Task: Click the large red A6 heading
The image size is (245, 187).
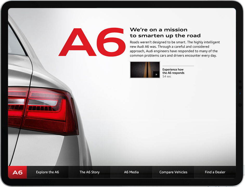Action: [92, 42]
